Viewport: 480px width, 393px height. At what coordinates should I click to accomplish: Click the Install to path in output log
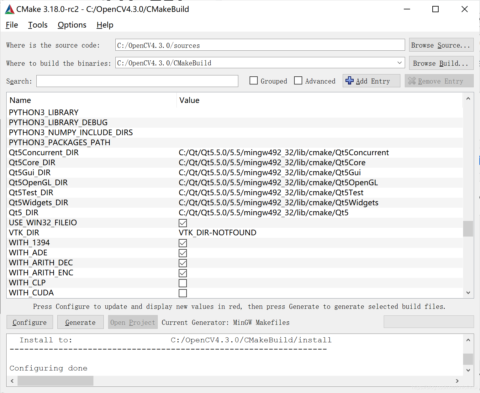251,340
